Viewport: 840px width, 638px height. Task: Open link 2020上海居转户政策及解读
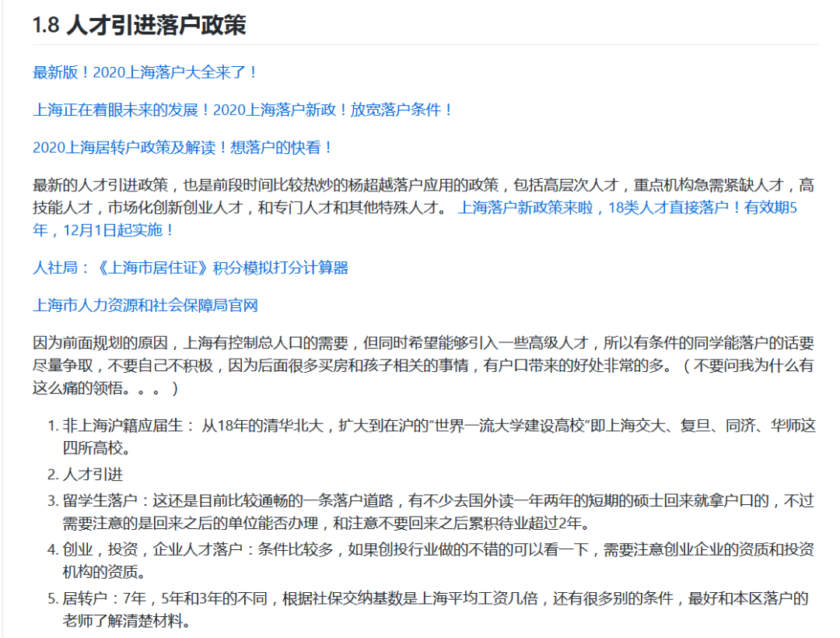(182, 147)
